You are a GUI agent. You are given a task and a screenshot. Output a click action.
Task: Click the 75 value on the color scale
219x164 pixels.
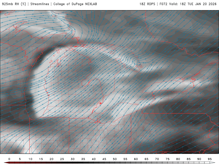[168, 159]
